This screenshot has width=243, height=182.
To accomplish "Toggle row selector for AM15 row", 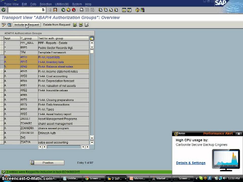I will click(x=2, y=62).
